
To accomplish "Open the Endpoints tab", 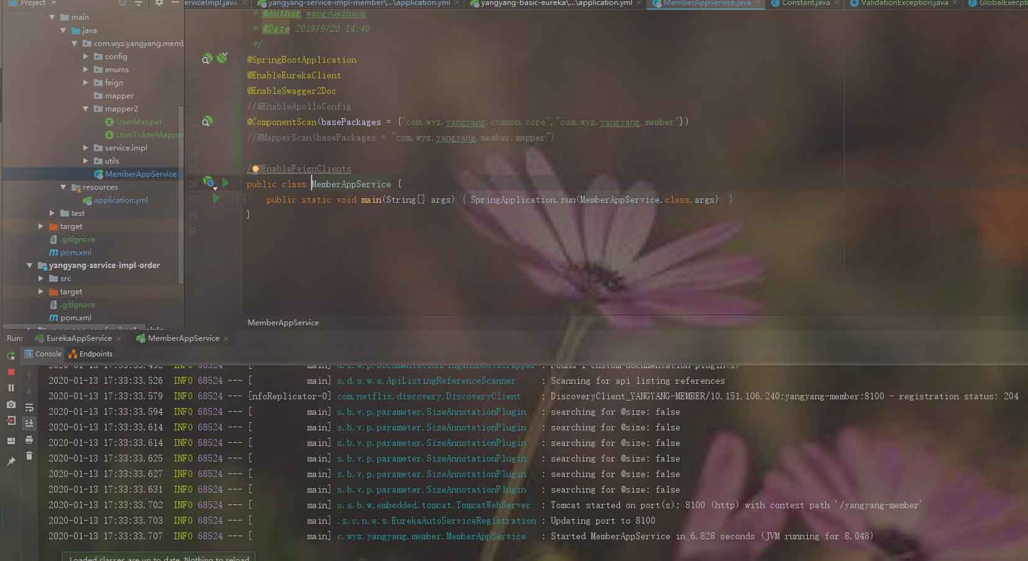I will (91, 354).
